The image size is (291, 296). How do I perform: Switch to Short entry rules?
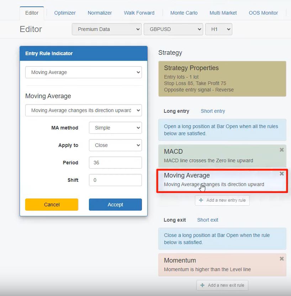pos(213,111)
